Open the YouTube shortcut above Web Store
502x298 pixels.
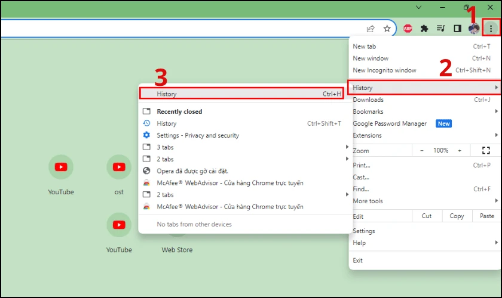coord(119,225)
